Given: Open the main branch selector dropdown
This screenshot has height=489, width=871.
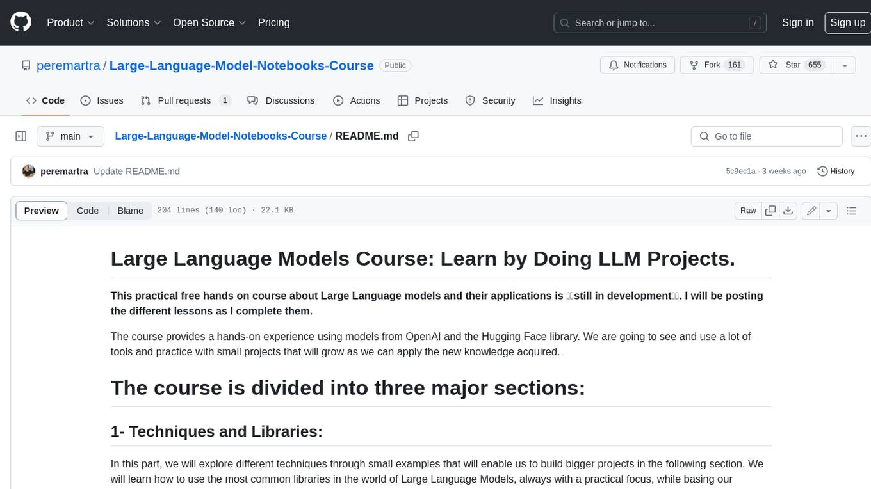Looking at the screenshot, I should 70,136.
